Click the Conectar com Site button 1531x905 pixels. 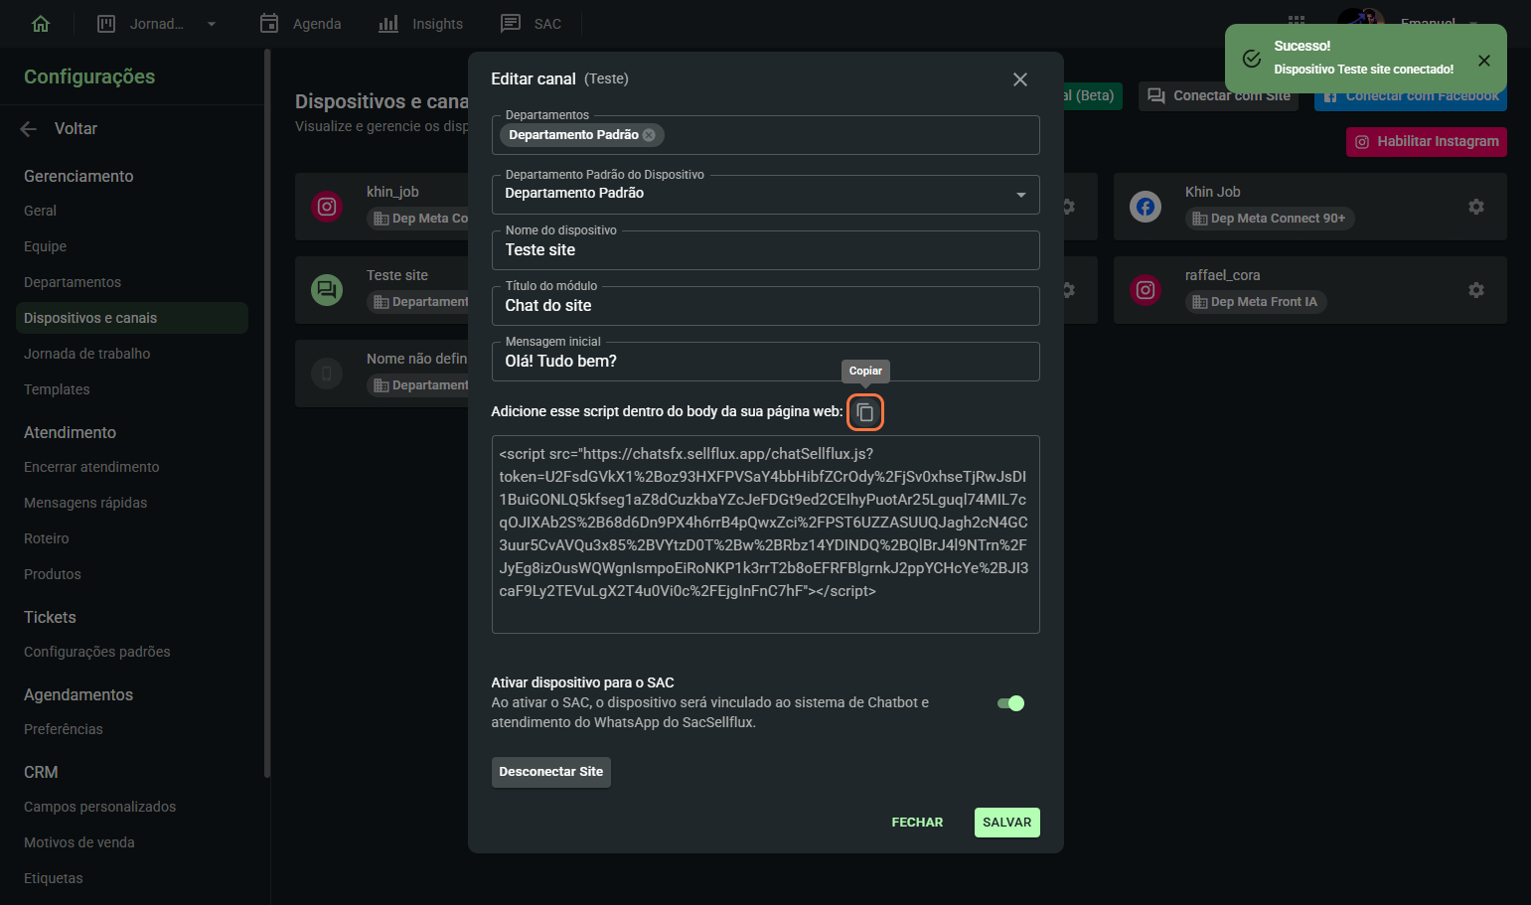pyautogui.click(x=1219, y=96)
